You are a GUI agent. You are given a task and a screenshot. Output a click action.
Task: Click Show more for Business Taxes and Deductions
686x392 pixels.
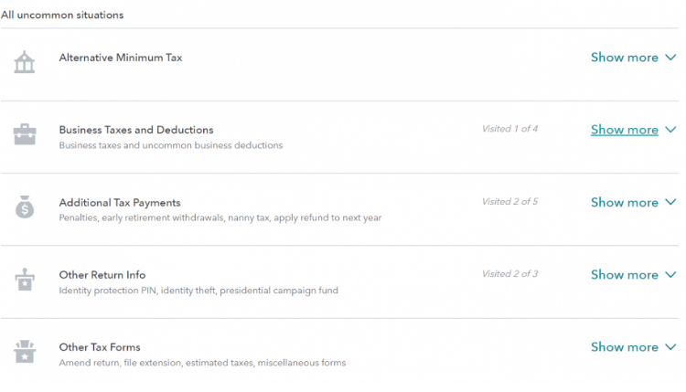click(x=624, y=130)
